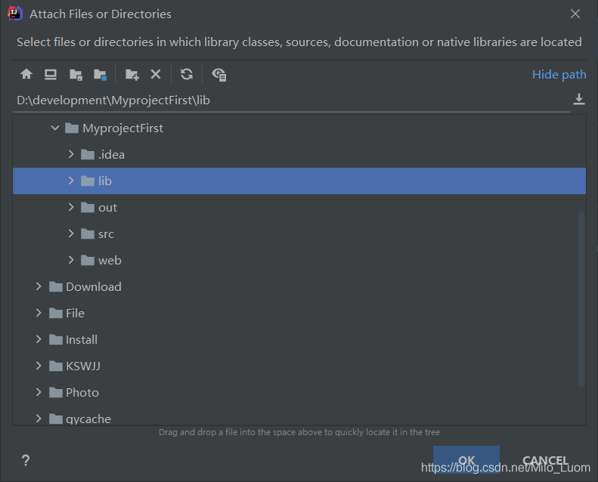Expand the Download folder
598x482 pixels.
pyautogui.click(x=39, y=286)
